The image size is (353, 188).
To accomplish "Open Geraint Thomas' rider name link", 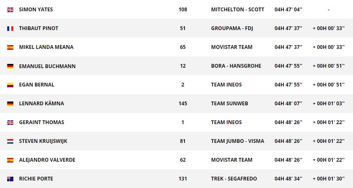I will (x=42, y=122).
